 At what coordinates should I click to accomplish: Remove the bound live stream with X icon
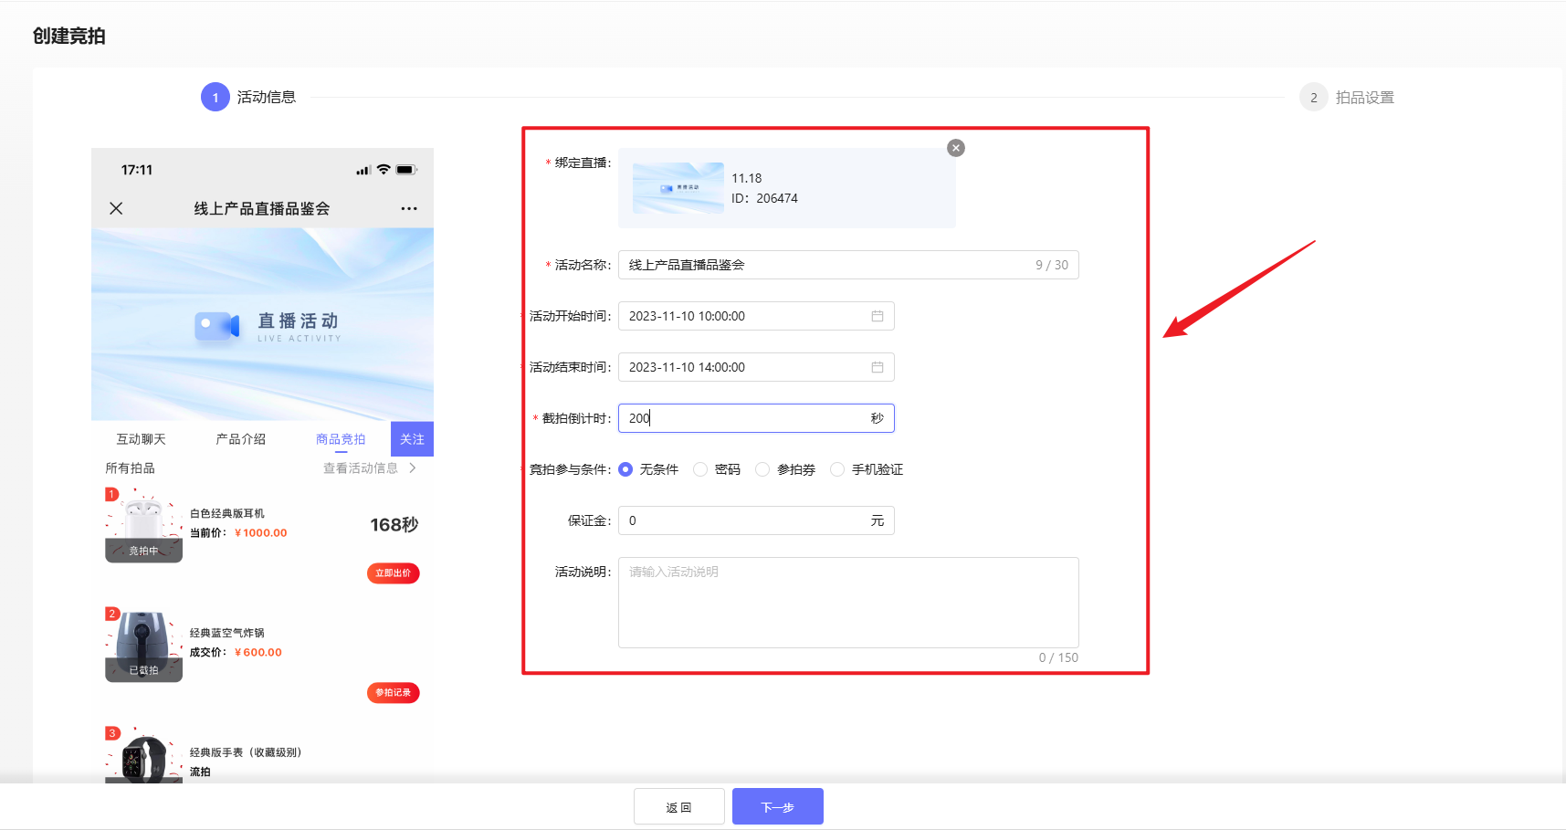(956, 148)
